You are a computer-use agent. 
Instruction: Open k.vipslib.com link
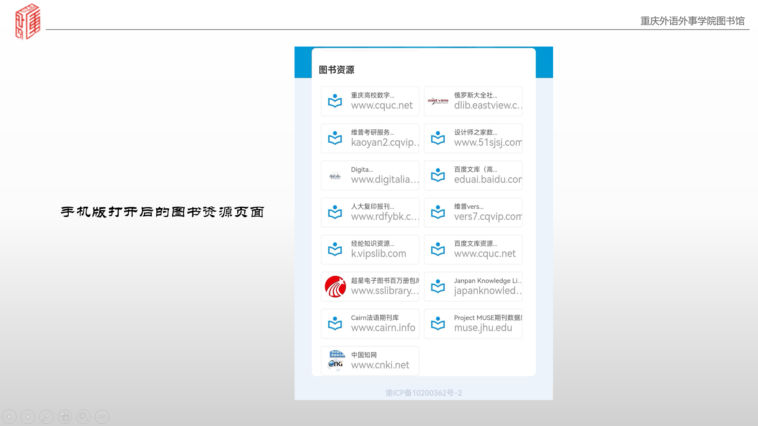[x=379, y=254]
